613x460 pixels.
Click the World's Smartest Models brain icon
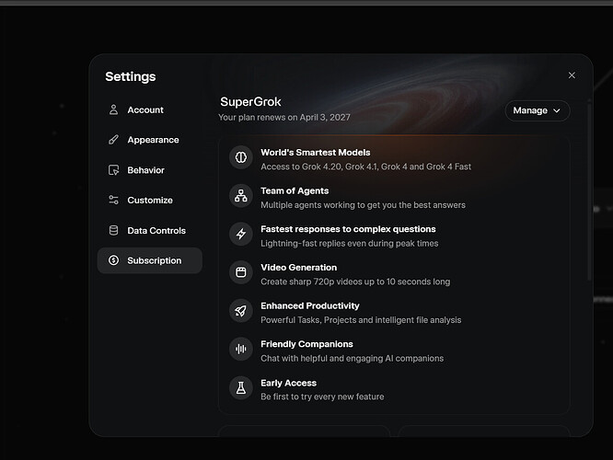click(241, 157)
